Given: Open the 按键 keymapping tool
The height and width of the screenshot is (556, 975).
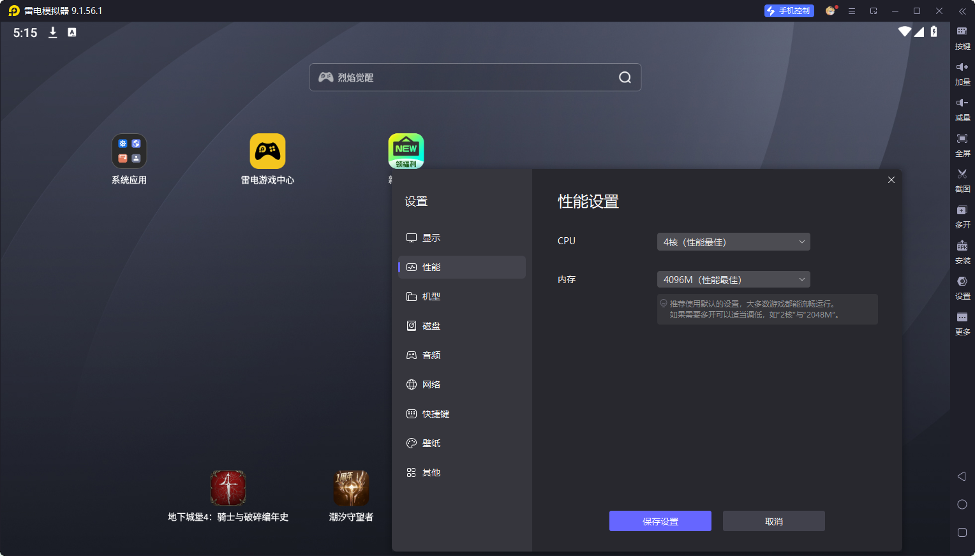Looking at the screenshot, I should (x=962, y=38).
